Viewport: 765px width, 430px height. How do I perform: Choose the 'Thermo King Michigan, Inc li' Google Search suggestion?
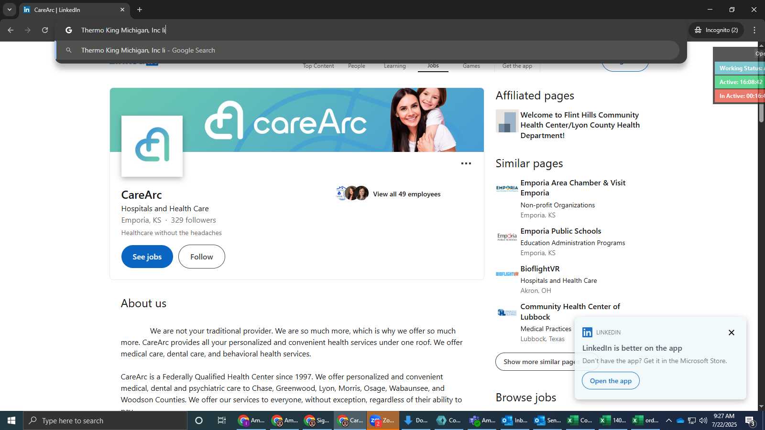[367, 50]
